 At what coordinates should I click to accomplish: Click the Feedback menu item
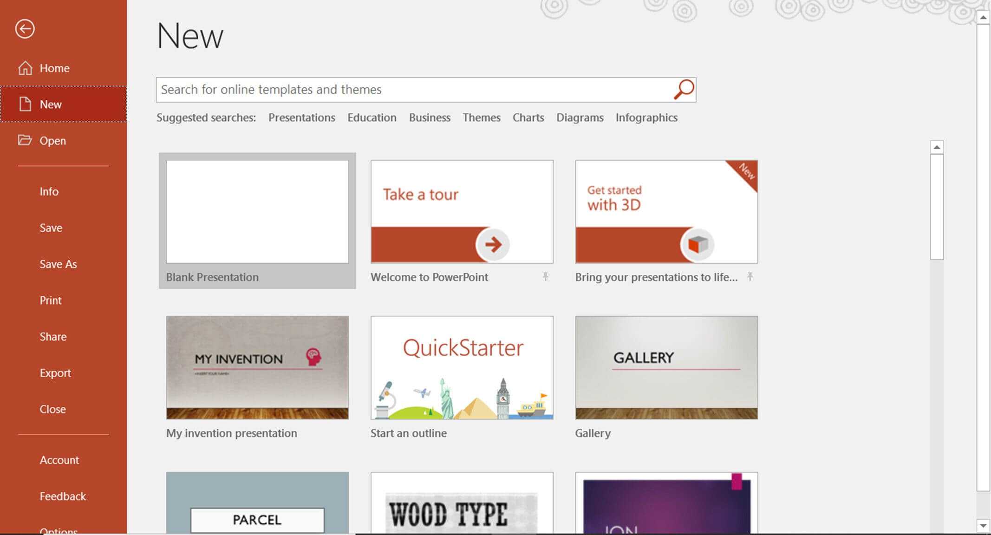pyautogui.click(x=63, y=496)
